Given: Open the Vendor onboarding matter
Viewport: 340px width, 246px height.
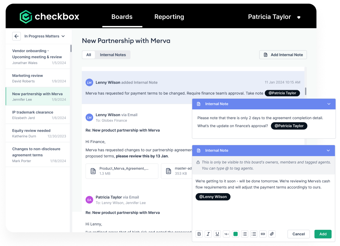Looking at the screenshot, I should pyautogui.click(x=38, y=57).
